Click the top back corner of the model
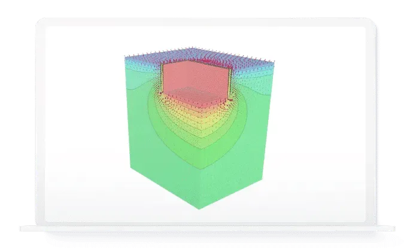 pos(189,47)
